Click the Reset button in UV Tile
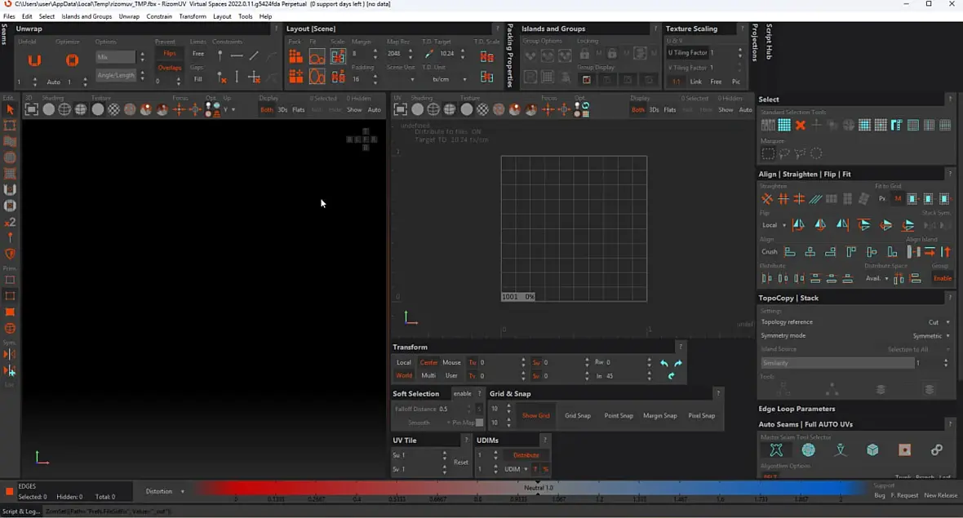The image size is (963, 518). pos(461,462)
